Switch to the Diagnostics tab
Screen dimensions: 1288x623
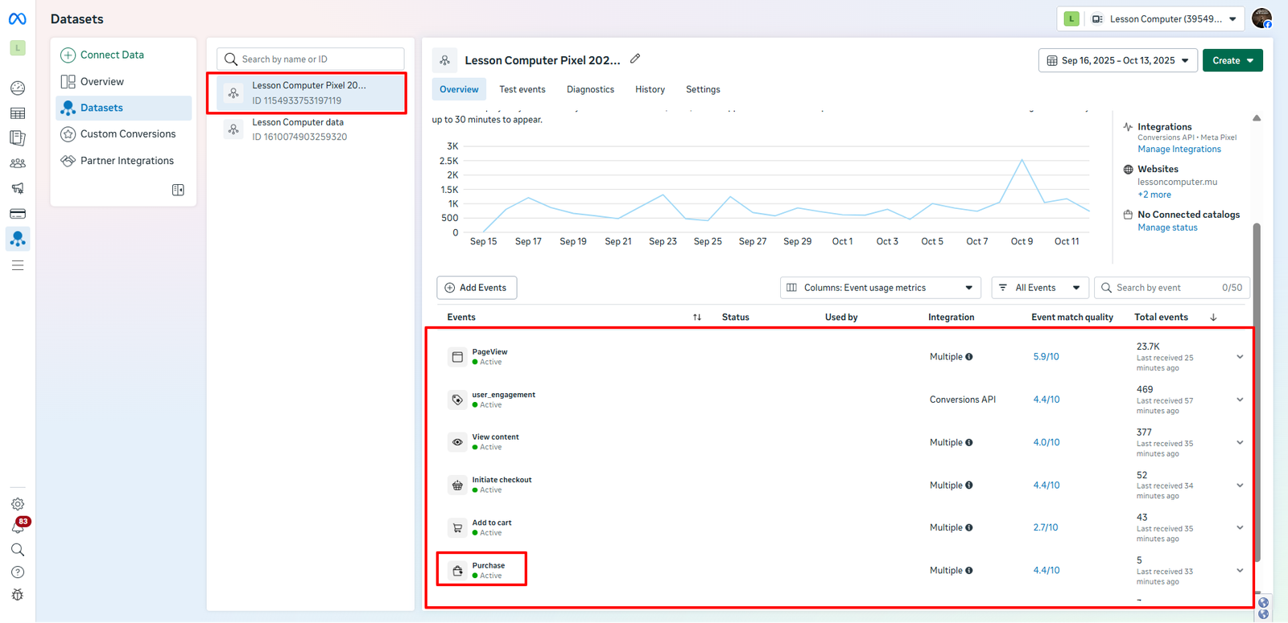click(x=590, y=89)
